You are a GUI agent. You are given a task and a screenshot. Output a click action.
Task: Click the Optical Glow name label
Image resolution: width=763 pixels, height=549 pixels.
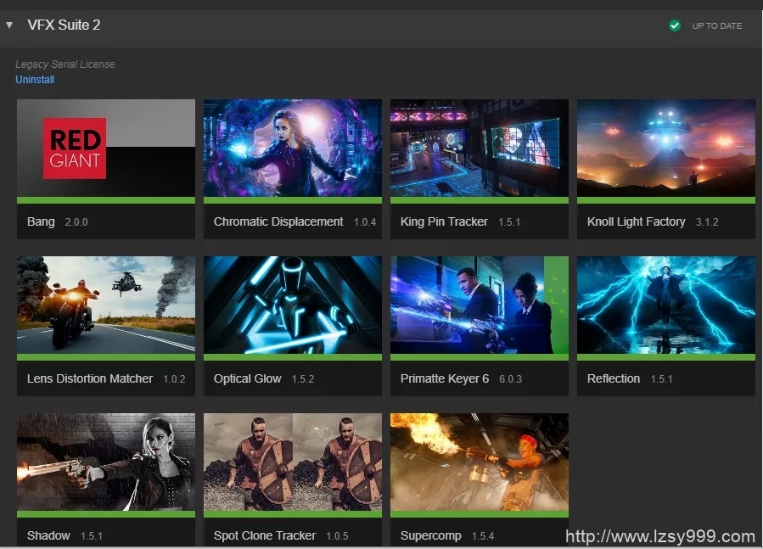click(247, 378)
